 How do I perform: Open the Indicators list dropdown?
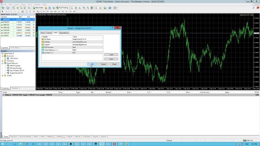click(105, 8)
